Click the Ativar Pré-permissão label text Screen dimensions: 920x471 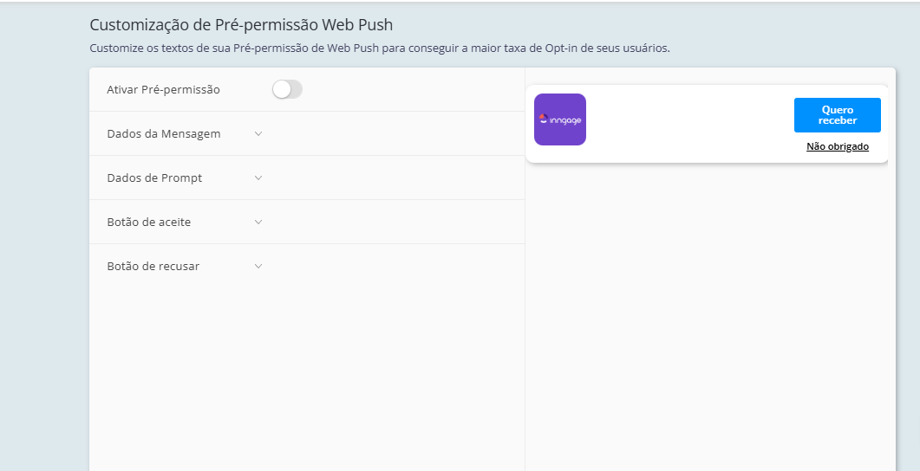[x=163, y=89]
